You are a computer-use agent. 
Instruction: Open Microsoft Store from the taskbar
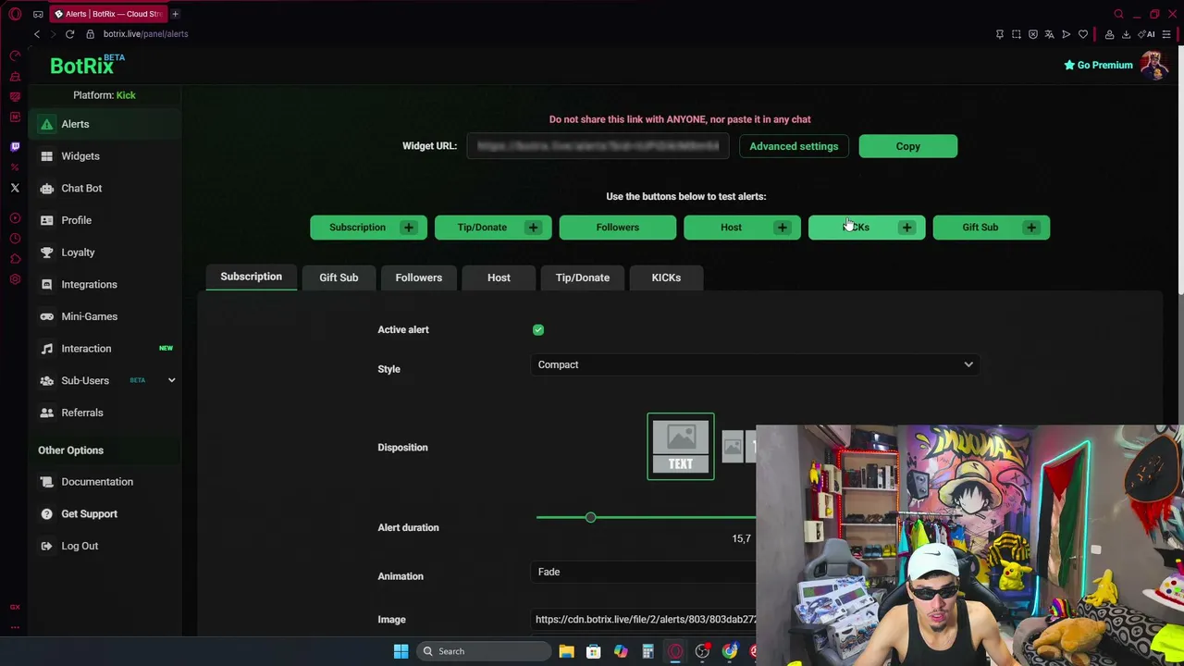tap(593, 651)
